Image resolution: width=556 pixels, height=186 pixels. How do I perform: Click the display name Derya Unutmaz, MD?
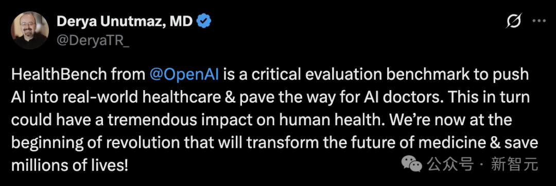click(125, 22)
